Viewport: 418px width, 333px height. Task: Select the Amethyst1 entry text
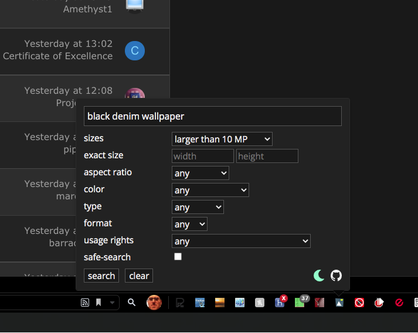pos(87,9)
